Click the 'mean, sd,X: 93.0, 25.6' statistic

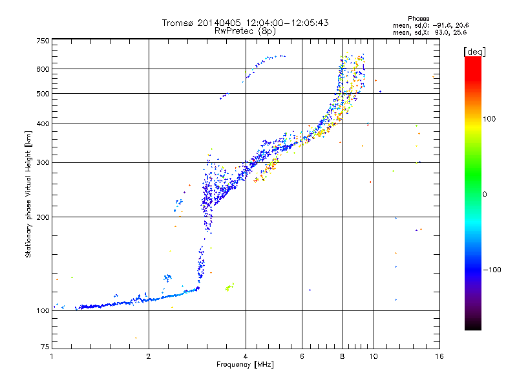pyautogui.click(x=430, y=32)
